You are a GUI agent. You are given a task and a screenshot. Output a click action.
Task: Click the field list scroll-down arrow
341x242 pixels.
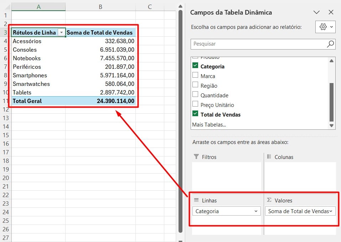click(331, 125)
